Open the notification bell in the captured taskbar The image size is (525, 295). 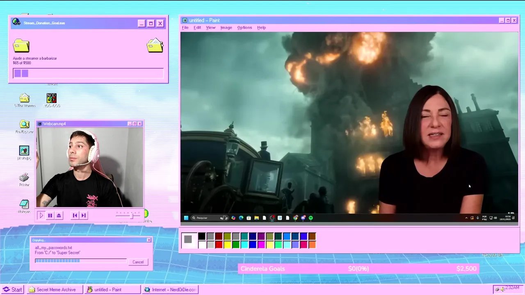(x=513, y=218)
